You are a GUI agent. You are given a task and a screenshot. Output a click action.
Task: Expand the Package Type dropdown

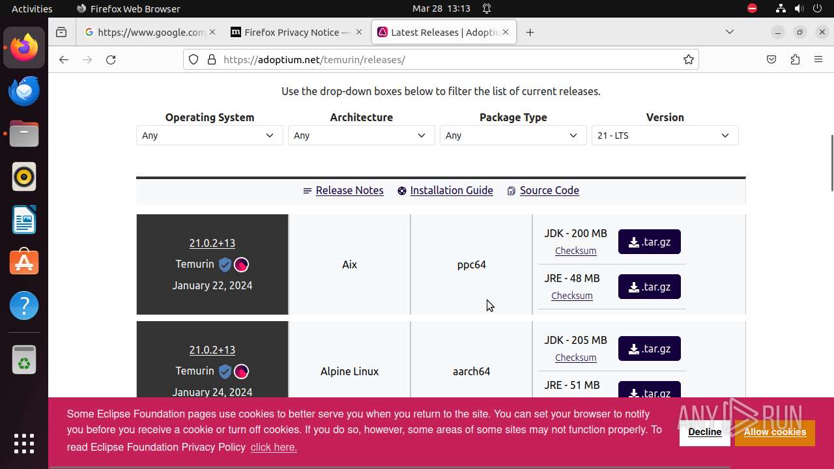point(513,135)
